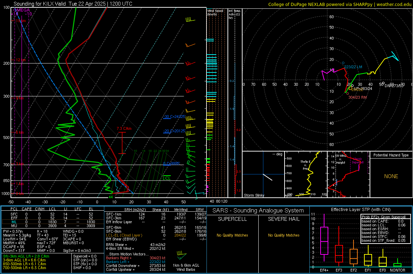Click the DN=273/53 hodograph label
This screenshot has height=274, width=413.
pos(394,86)
